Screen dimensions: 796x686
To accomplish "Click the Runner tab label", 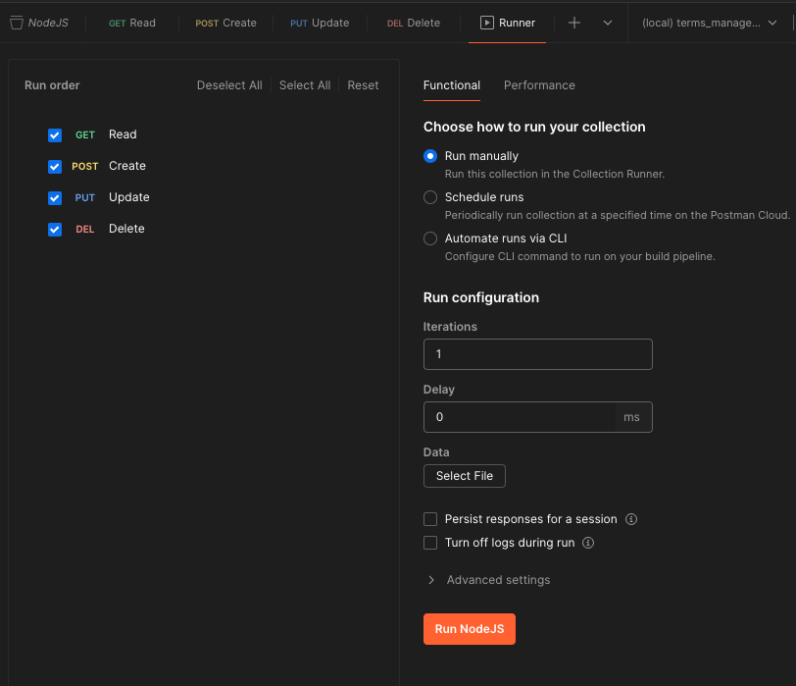I will pos(517,23).
